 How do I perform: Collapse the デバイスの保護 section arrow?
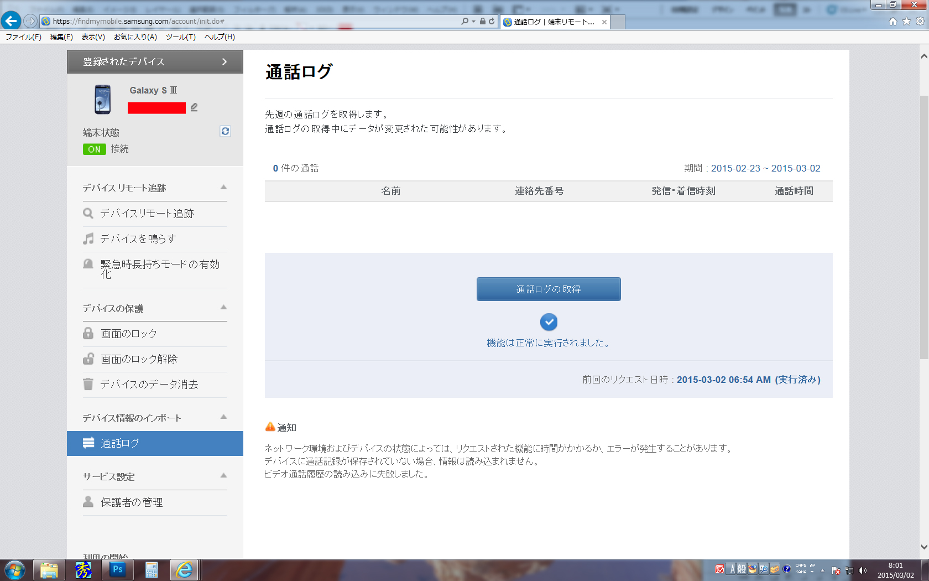pyautogui.click(x=223, y=307)
